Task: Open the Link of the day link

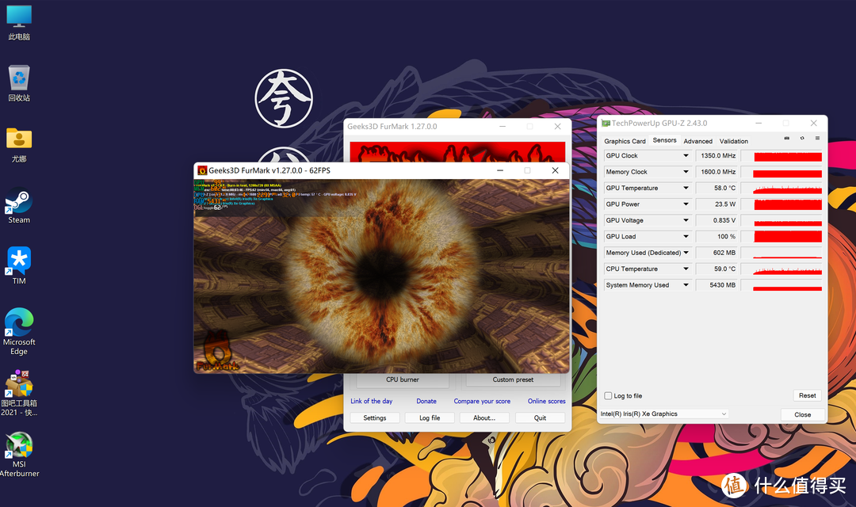Action: point(371,401)
